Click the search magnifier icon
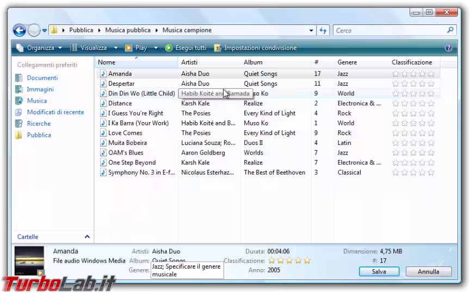Viewport: 471px width, 293px height. coord(450,30)
